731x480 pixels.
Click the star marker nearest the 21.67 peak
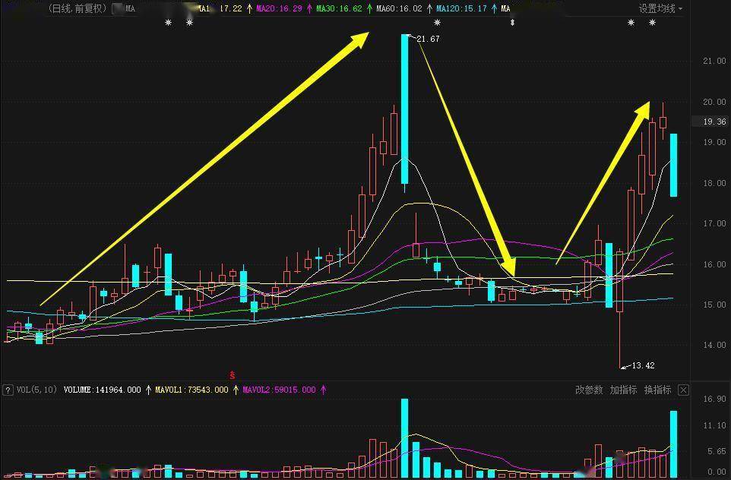[x=437, y=22]
